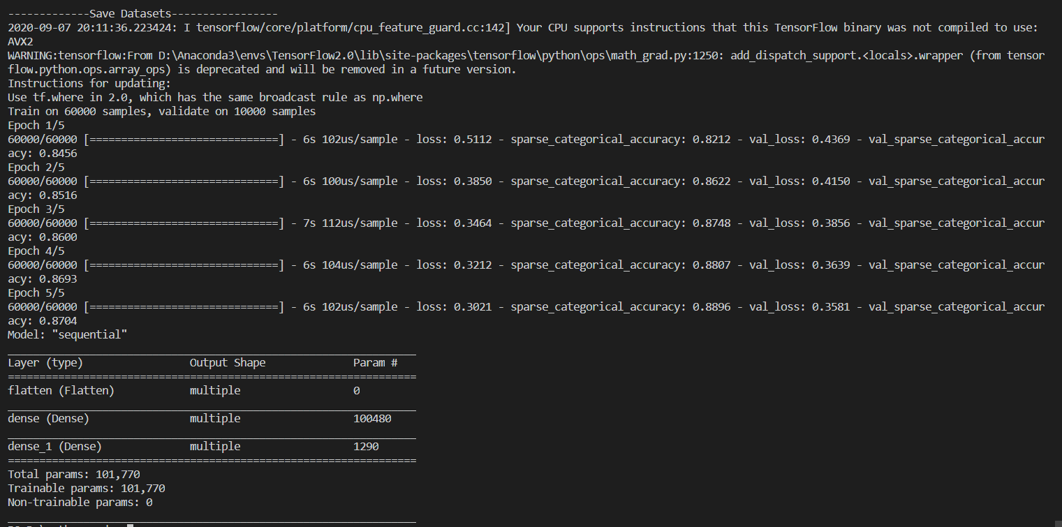The width and height of the screenshot is (1062, 527).
Task: Select the val_loss value 0.4150
Action: [x=831, y=181]
